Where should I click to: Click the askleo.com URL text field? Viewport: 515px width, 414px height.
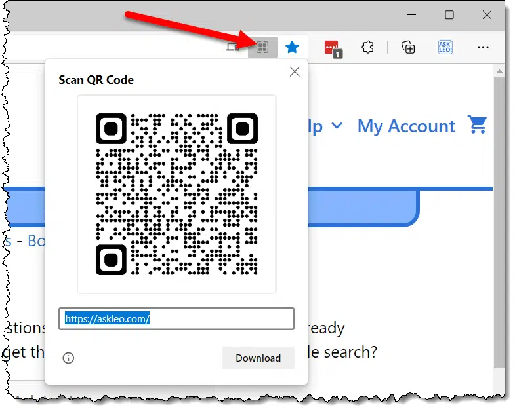click(x=176, y=318)
